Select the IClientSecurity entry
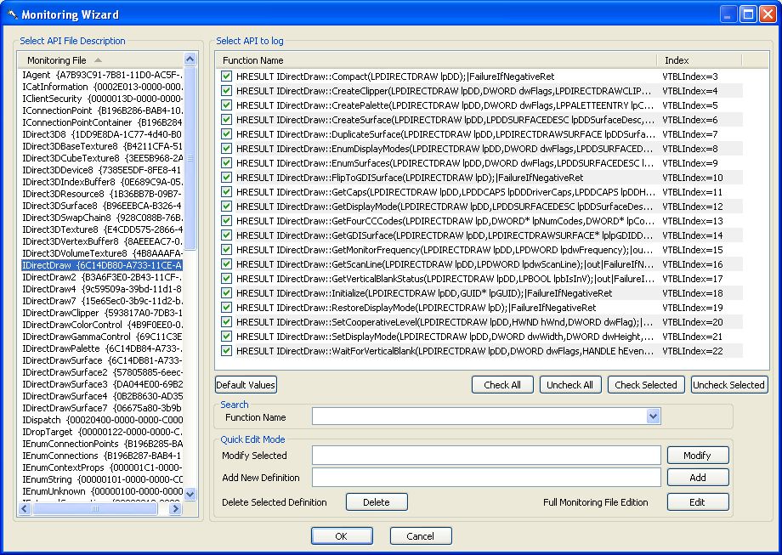 click(102, 99)
